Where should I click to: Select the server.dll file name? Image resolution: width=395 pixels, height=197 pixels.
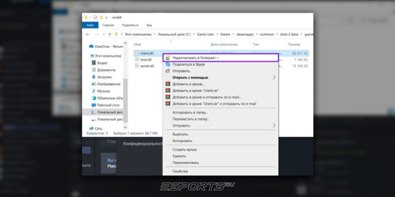click(147, 66)
